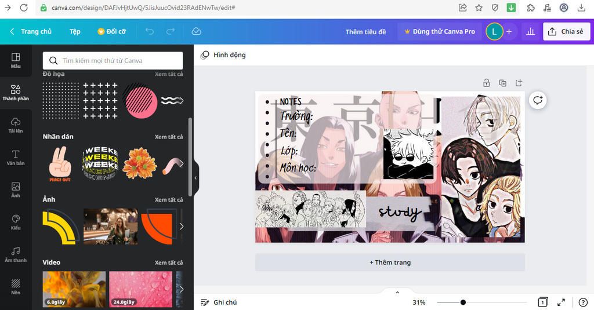Click Xem tất cả for Ảnh
Viewport: 594px width, 310px height.
(x=169, y=199)
